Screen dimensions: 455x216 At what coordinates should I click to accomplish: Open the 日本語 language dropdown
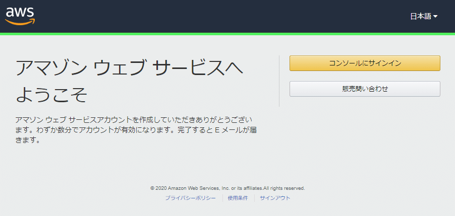coord(424,17)
